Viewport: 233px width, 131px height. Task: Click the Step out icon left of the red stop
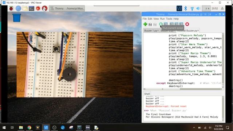181,24
